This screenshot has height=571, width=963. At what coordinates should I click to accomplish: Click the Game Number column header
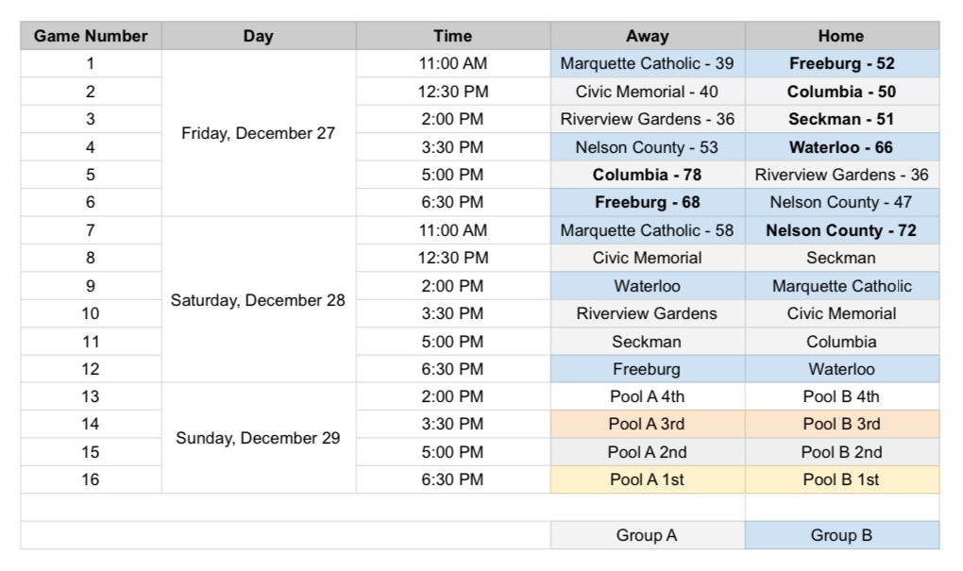pyautogui.click(x=91, y=36)
